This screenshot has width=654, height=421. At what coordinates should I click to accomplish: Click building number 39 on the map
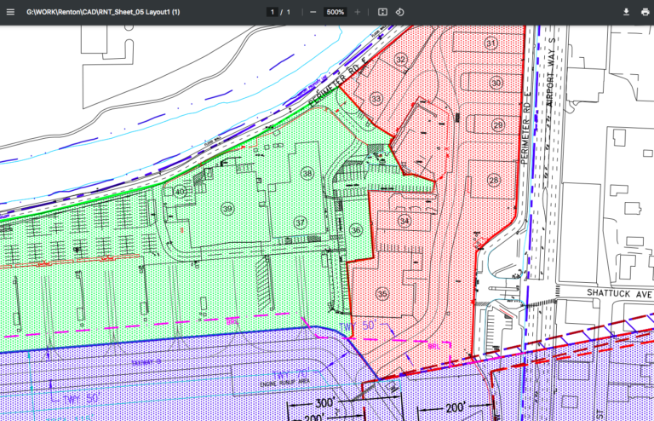[x=227, y=209]
